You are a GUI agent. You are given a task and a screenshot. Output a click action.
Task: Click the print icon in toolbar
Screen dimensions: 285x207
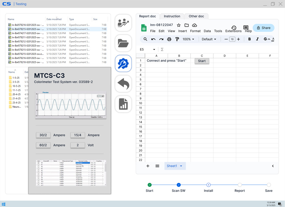point(169,39)
